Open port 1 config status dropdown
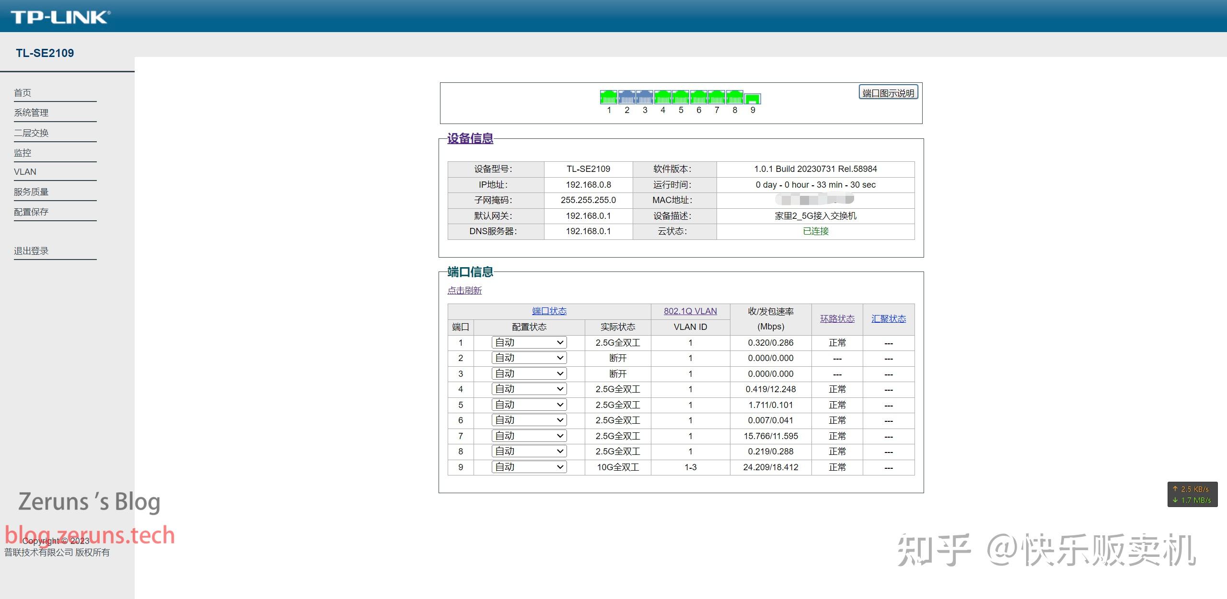Image resolution: width=1227 pixels, height=599 pixels. pos(529,342)
